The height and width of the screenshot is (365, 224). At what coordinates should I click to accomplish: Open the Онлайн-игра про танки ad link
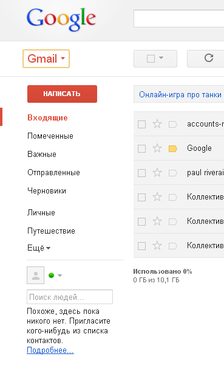pyautogui.click(x=180, y=95)
